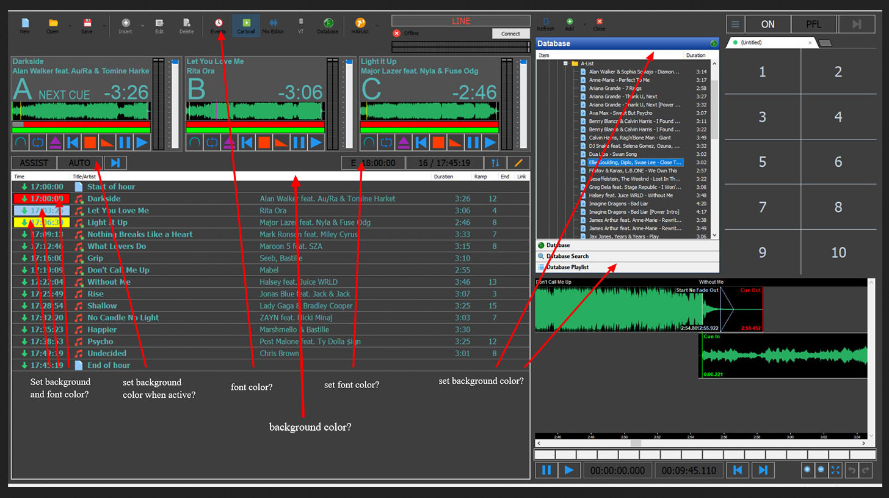Expand the dropdown arrow next to mAirList
The height and width of the screenshot is (498, 889).
(x=377, y=26)
